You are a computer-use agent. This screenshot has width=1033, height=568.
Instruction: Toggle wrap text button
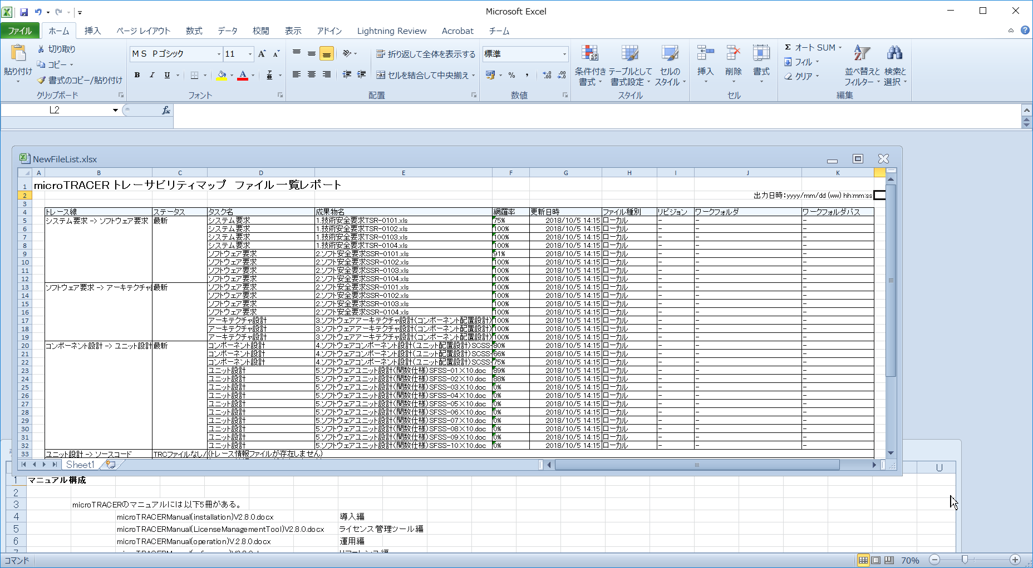(x=426, y=54)
